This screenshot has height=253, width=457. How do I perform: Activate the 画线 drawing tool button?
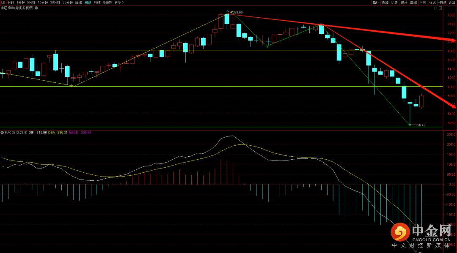(x=413, y=3)
